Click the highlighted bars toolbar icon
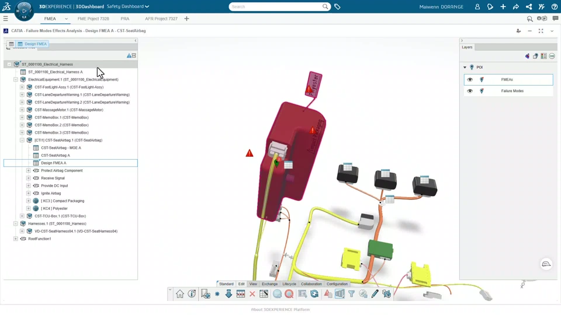 340,293
